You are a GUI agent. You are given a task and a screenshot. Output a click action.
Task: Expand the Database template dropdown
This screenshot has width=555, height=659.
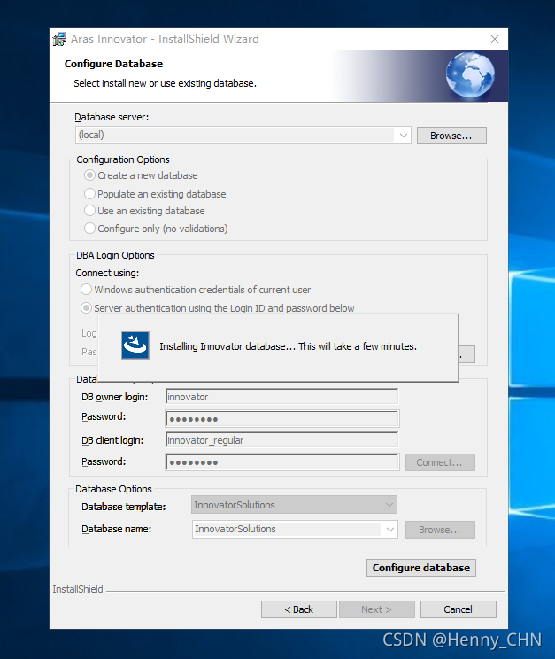(389, 504)
